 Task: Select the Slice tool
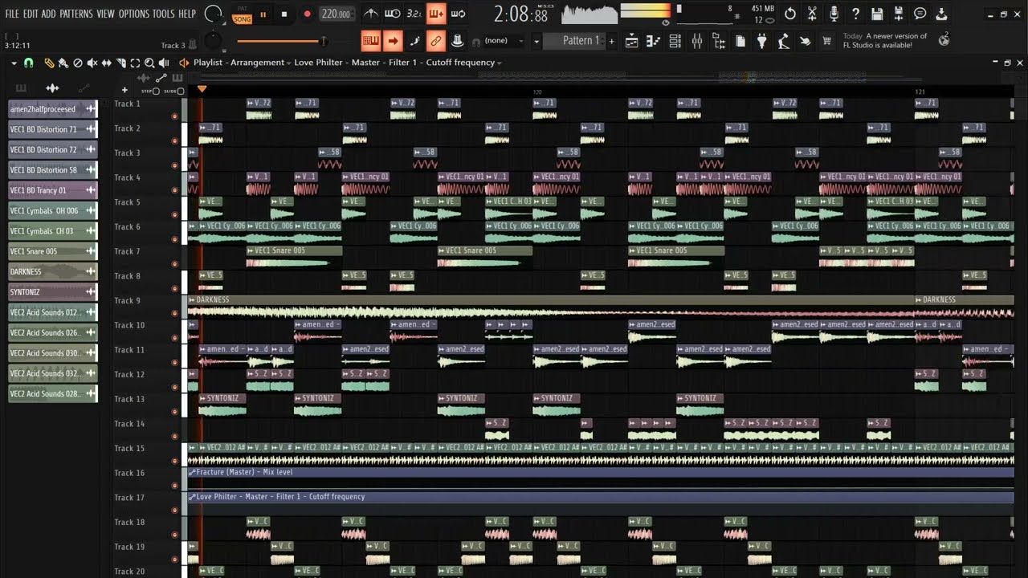click(x=121, y=63)
